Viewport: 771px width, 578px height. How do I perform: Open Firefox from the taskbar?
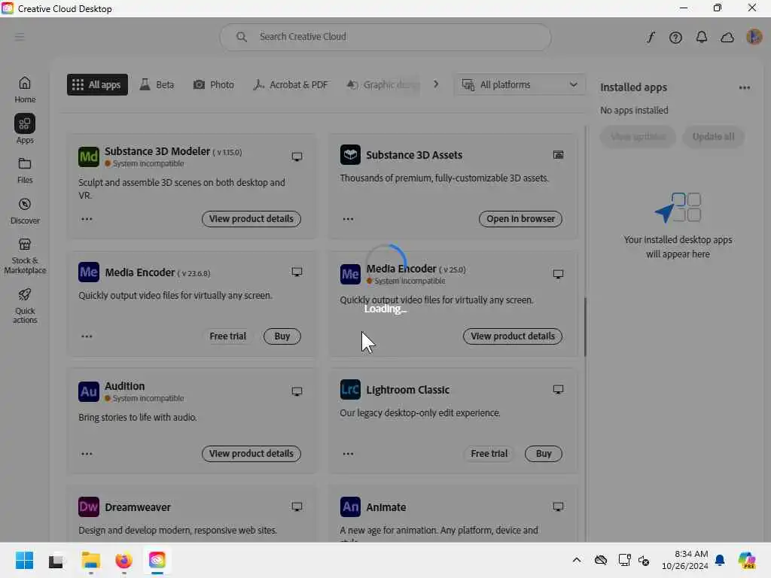124,560
